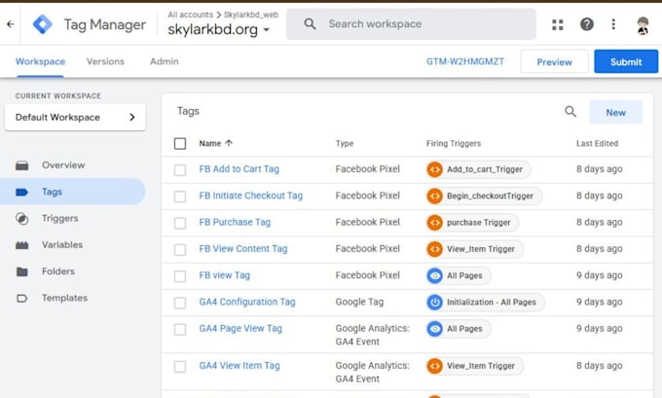This screenshot has height=398, width=662.
Task: Click the Firing Triggers column header
Action: (454, 143)
